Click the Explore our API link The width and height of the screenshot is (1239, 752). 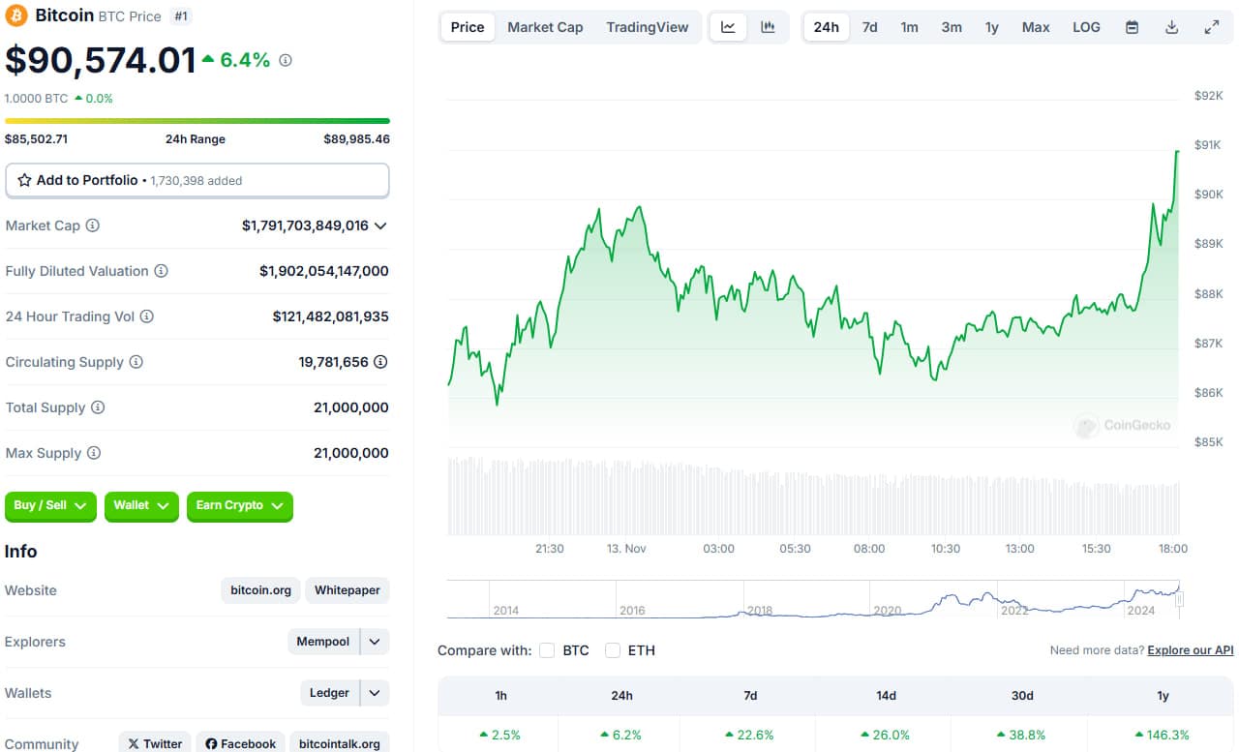tap(1191, 650)
